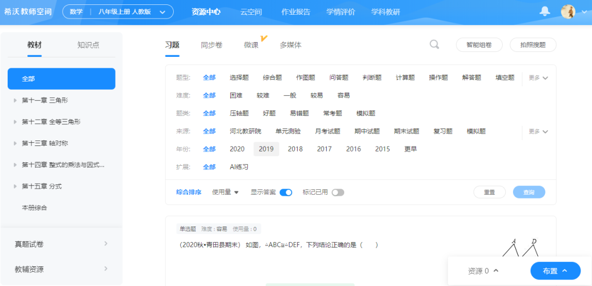Open 作业报告 in top navigation
Screen dimensions: 592x286
point(295,11)
